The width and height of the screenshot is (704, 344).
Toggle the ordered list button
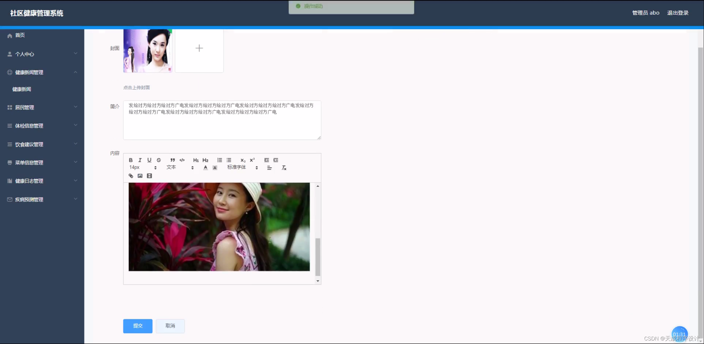[220, 160]
